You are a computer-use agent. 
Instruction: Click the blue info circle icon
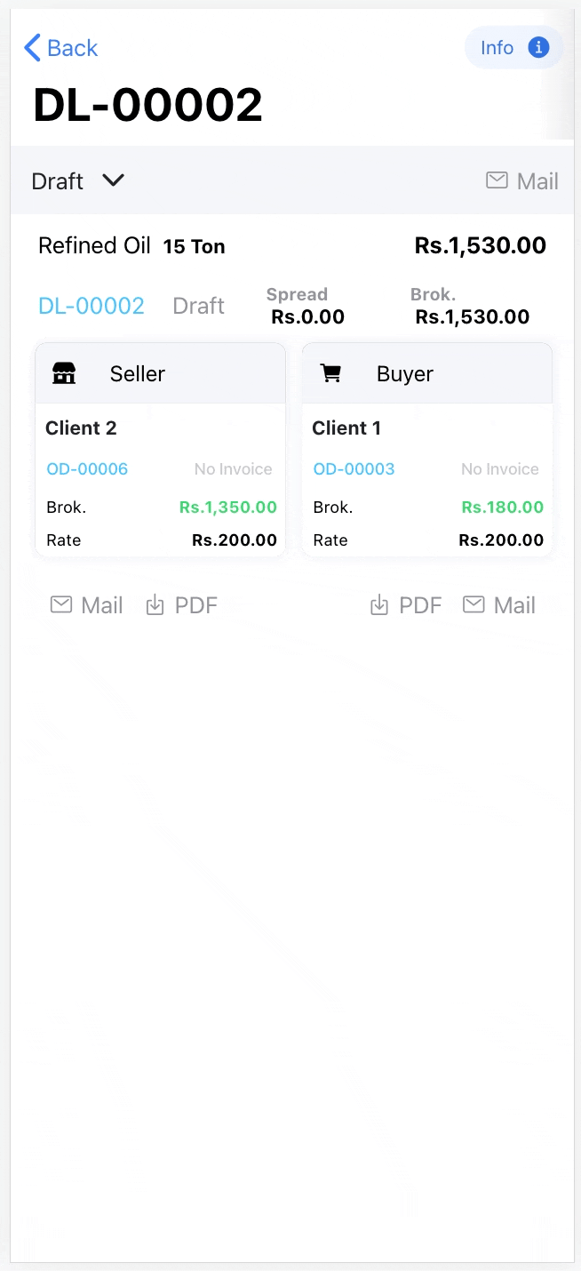tap(537, 47)
